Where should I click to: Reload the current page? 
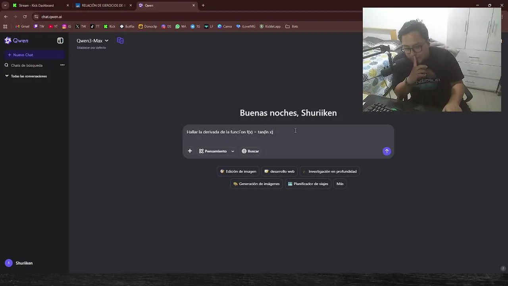[x=25, y=17]
